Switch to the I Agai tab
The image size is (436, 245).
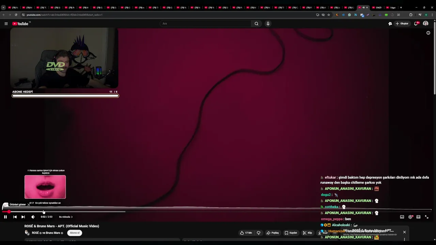coord(391,7)
